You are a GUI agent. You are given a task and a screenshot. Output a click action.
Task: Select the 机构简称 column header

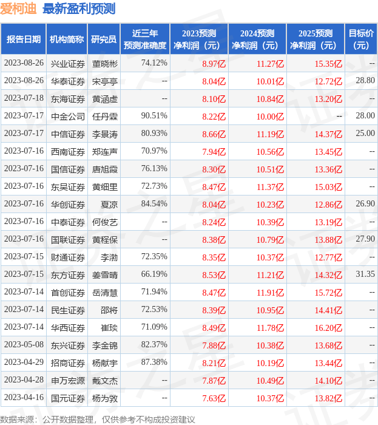tap(67, 39)
